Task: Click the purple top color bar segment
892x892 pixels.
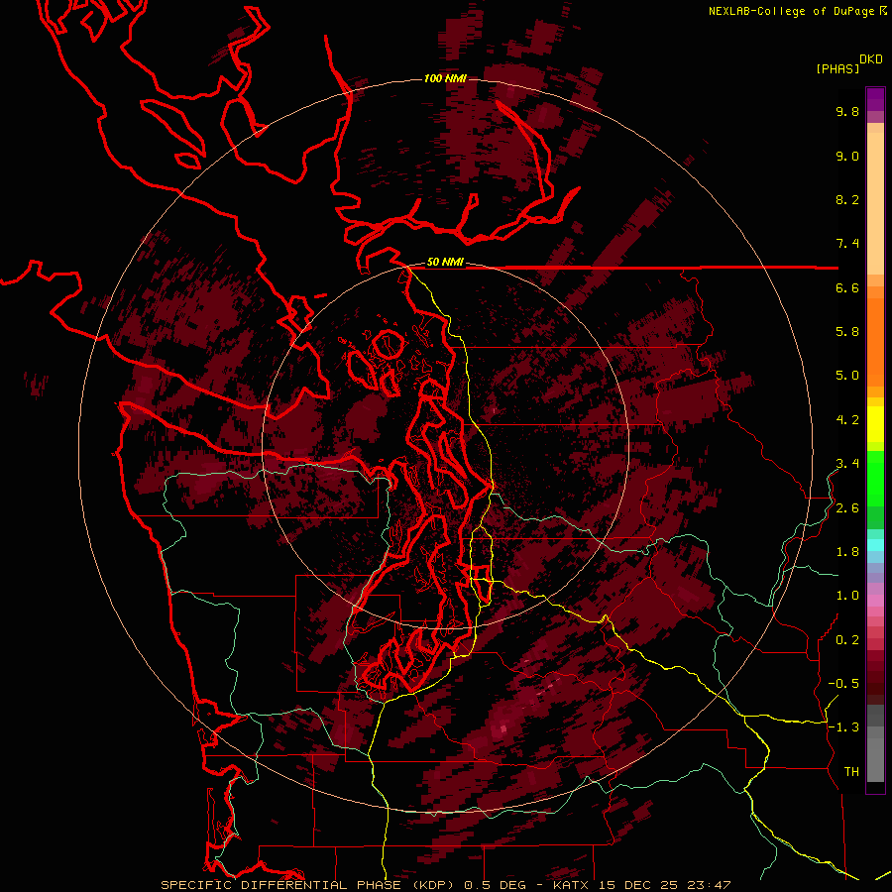Action: (x=875, y=99)
